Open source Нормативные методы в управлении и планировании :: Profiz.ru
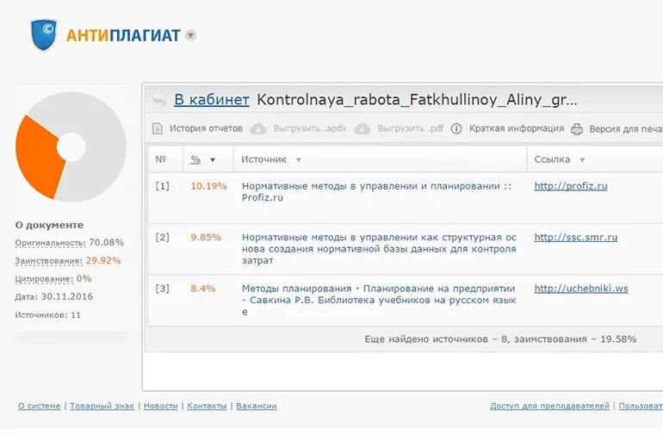 (x=377, y=191)
